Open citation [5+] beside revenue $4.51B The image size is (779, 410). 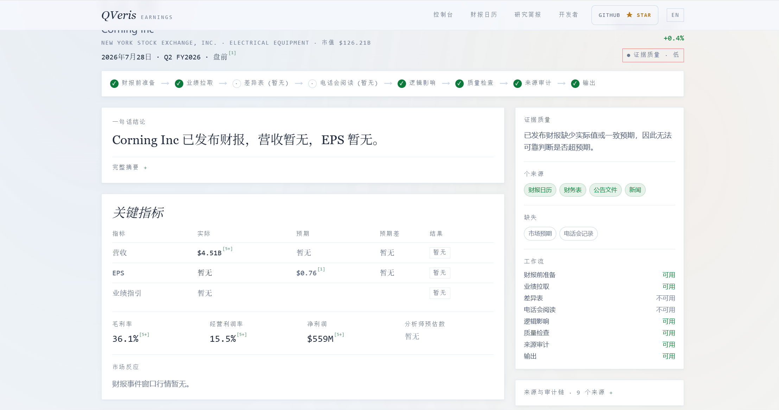pos(228,249)
